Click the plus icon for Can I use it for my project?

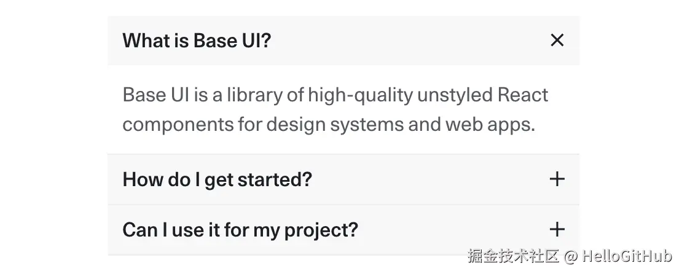click(557, 230)
